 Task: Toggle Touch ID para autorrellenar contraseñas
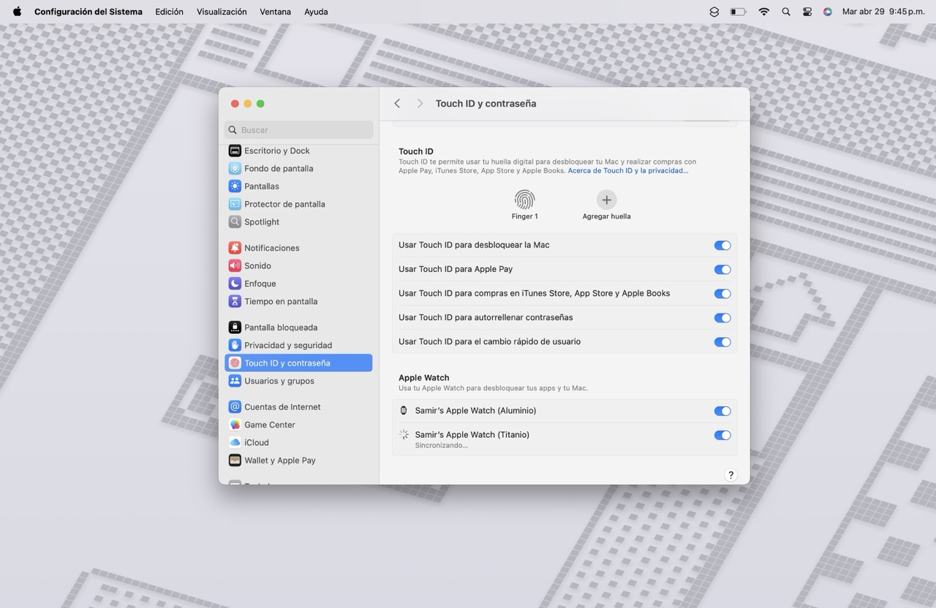(x=722, y=318)
